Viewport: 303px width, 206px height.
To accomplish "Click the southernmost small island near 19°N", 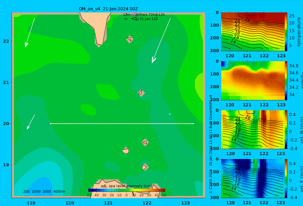I will click(x=145, y=167).
